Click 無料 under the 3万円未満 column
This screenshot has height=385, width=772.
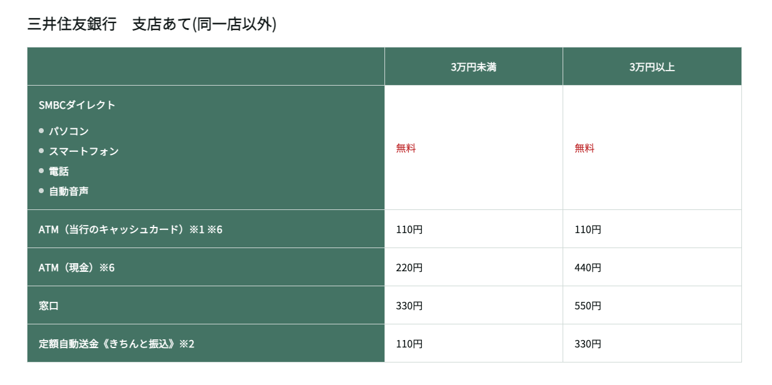(x=406, y=148)
